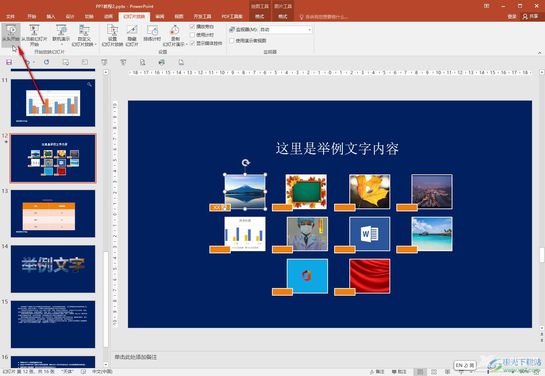
Task: Click the print preview magnifier icon
Action: 142,62
